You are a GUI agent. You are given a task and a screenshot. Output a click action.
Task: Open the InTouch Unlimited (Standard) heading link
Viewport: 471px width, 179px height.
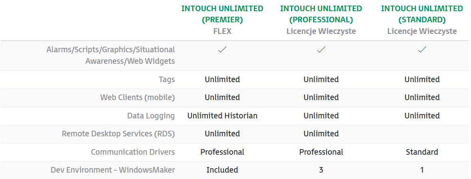click(422, 14)
